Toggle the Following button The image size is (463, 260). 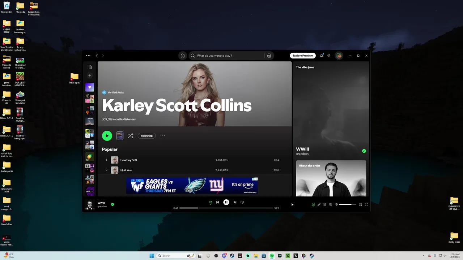pyautogui.click(x=146, y=136)
